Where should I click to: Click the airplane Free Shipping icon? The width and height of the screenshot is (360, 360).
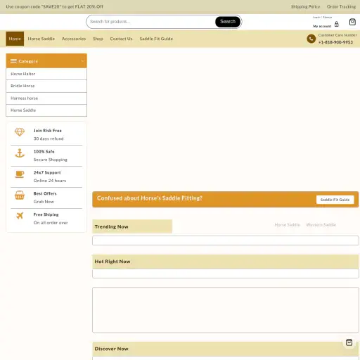20,216
